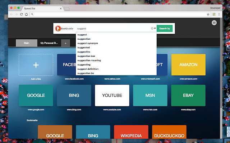Open the Facebook dial tile
Viewport: 230px width, 143px height.
66,65
